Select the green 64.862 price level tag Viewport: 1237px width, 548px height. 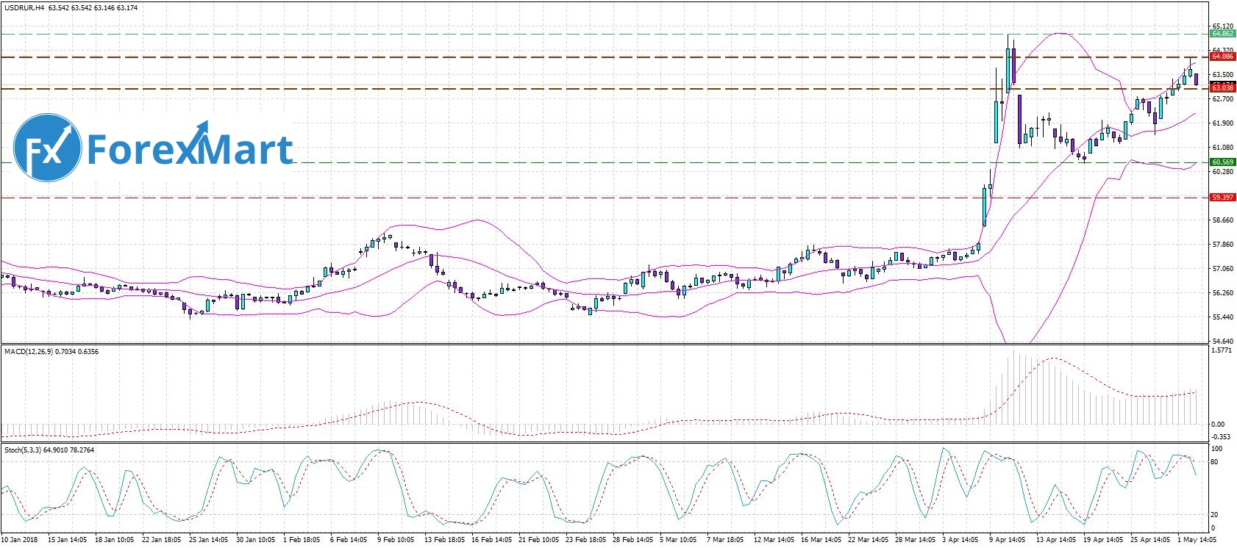pos(1223,34)
